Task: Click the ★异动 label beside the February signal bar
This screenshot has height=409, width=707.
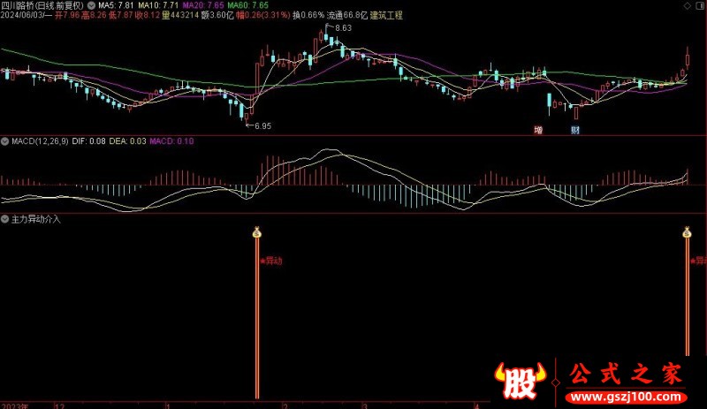Action: (x=271, y=261)
